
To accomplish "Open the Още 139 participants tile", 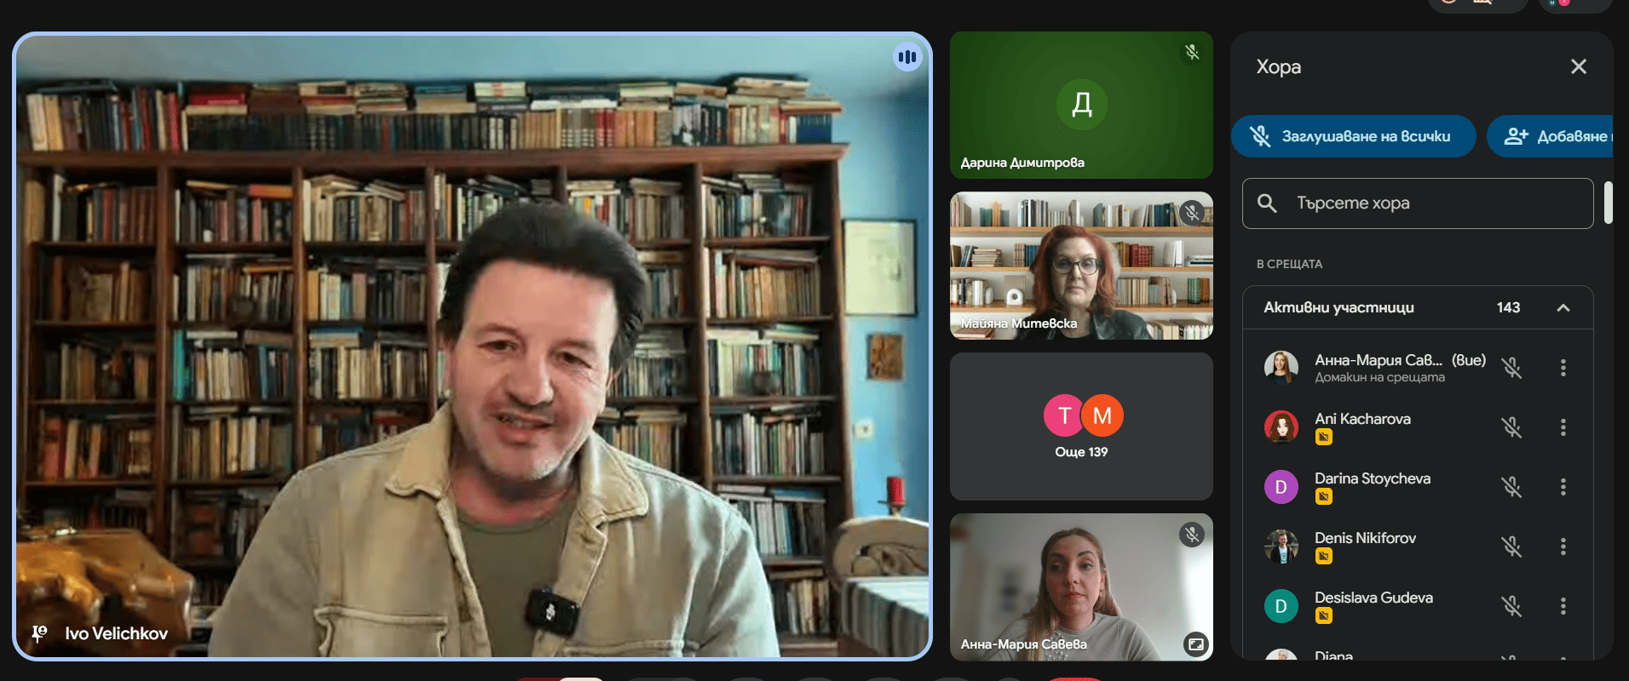I will 1081,426.
